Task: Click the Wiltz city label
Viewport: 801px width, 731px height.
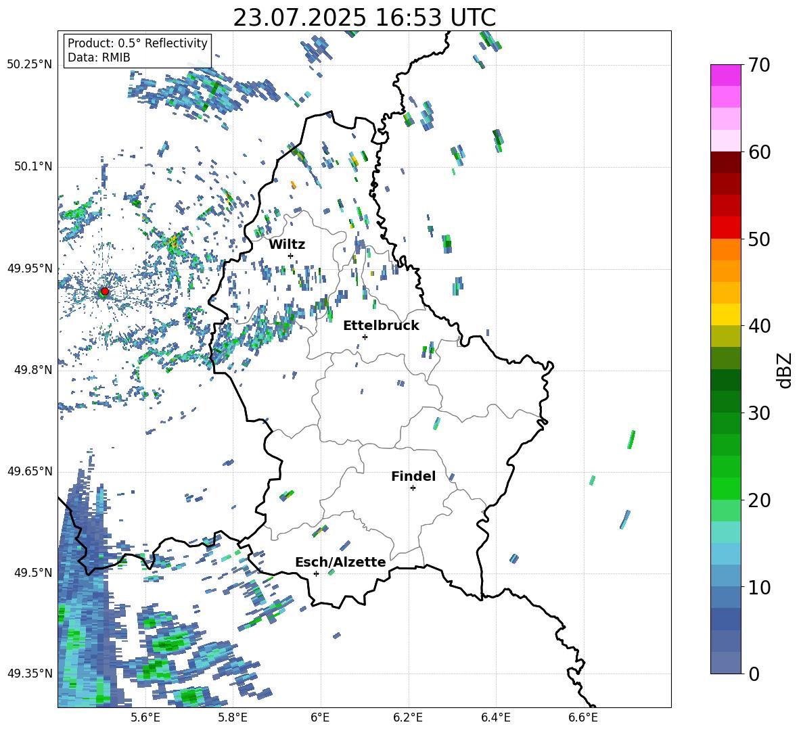Action: 287,245
